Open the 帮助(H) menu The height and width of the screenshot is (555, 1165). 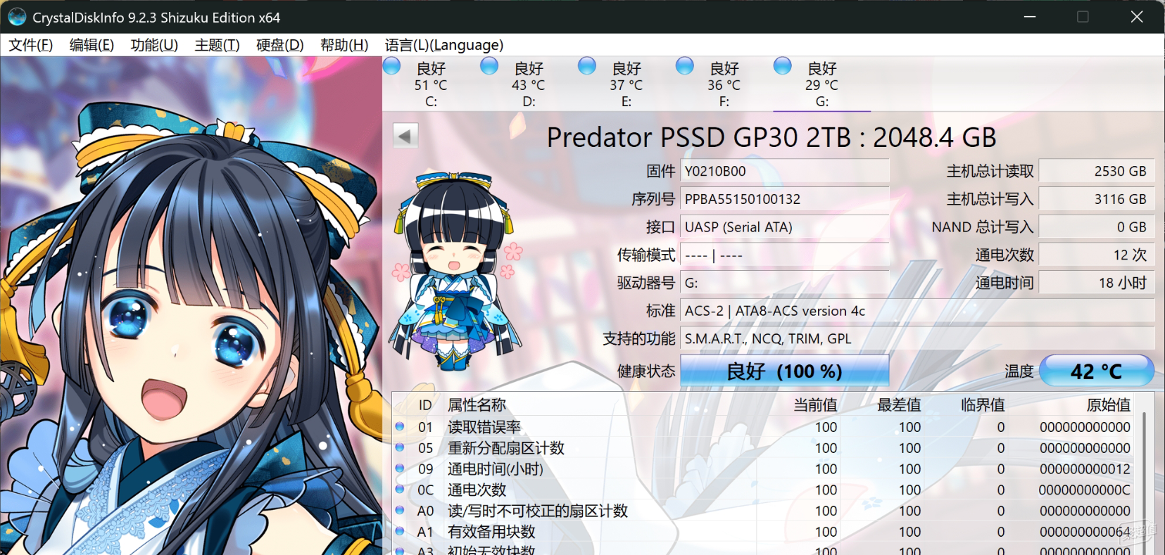click(344, 45)
